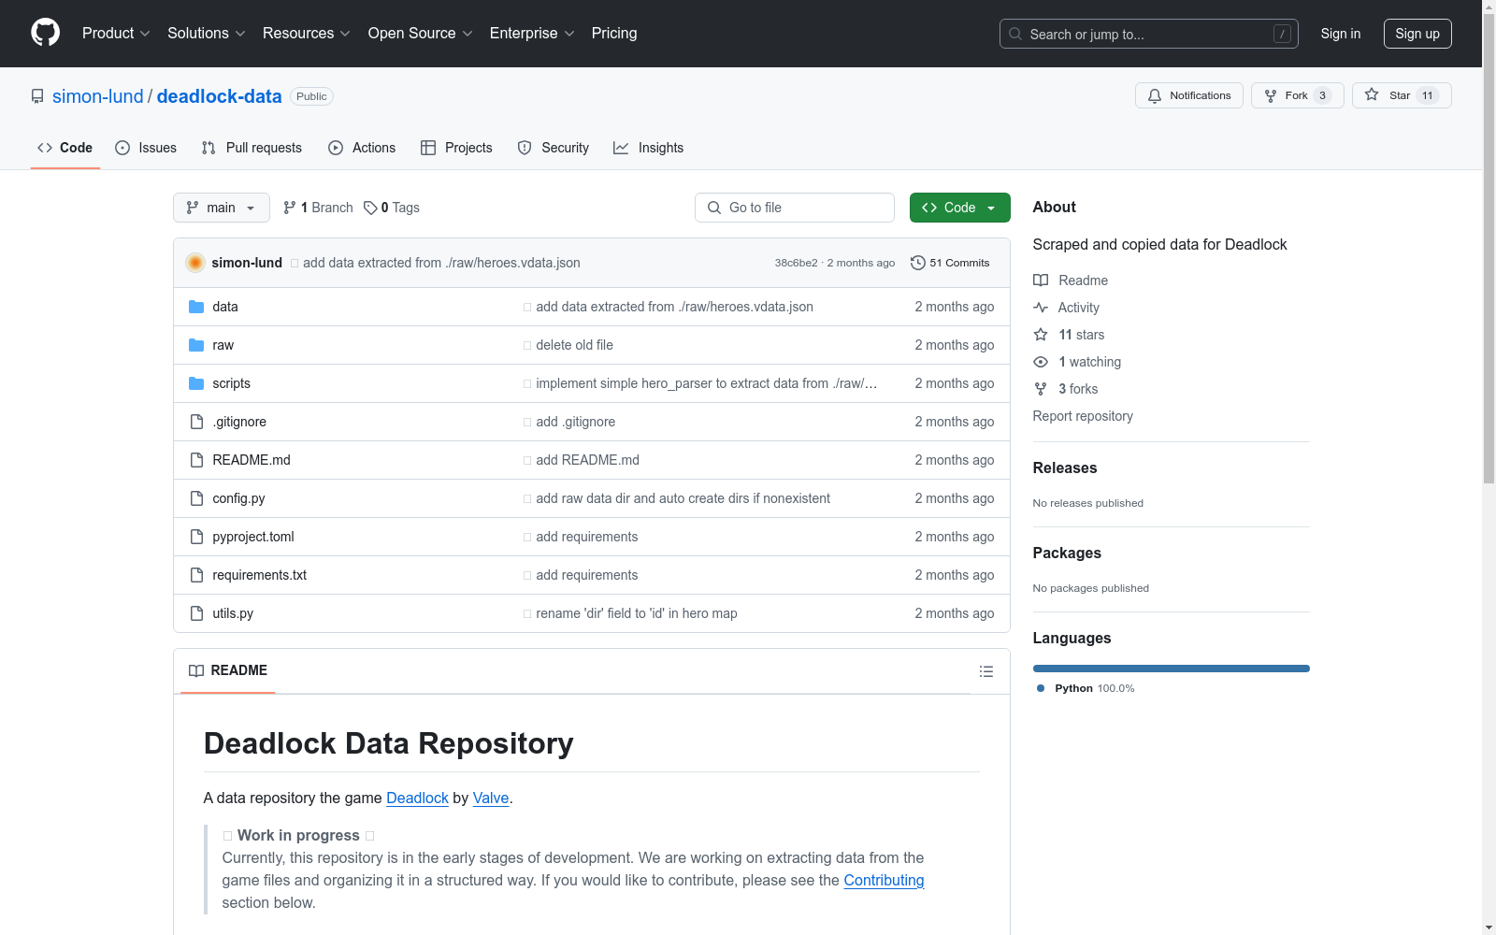
Task: Open the Contributing link in README
Action: coord(884,880)
